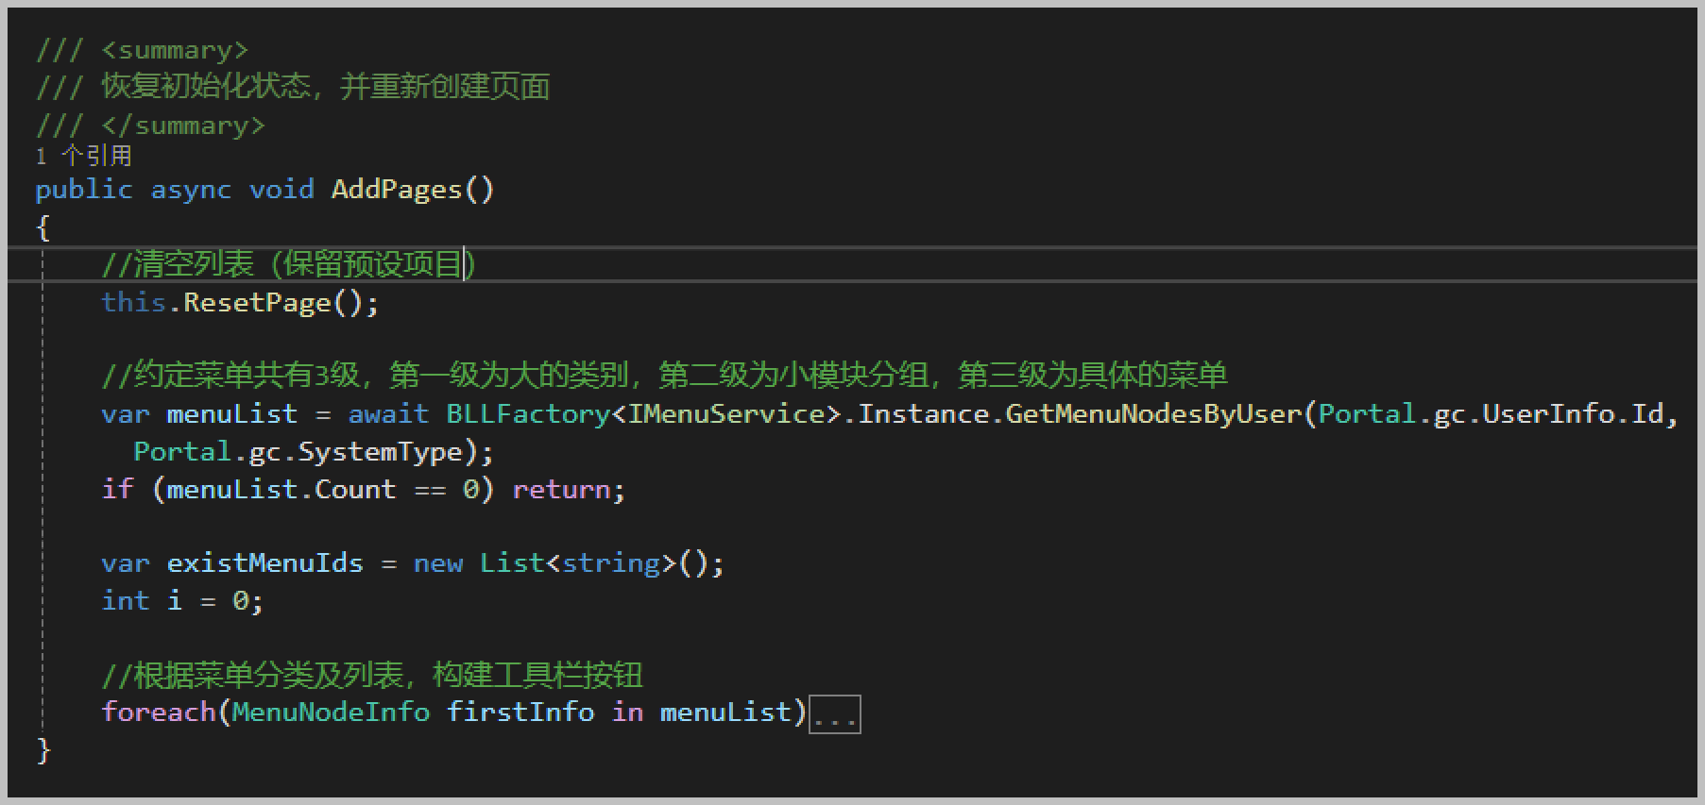1705x805 pixels.
Task: Click the AddPages method name
Action: coord(397,190)
